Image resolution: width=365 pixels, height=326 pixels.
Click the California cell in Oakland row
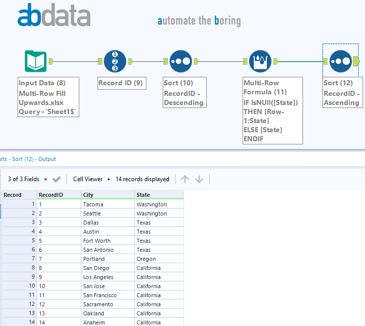point(159,313)
